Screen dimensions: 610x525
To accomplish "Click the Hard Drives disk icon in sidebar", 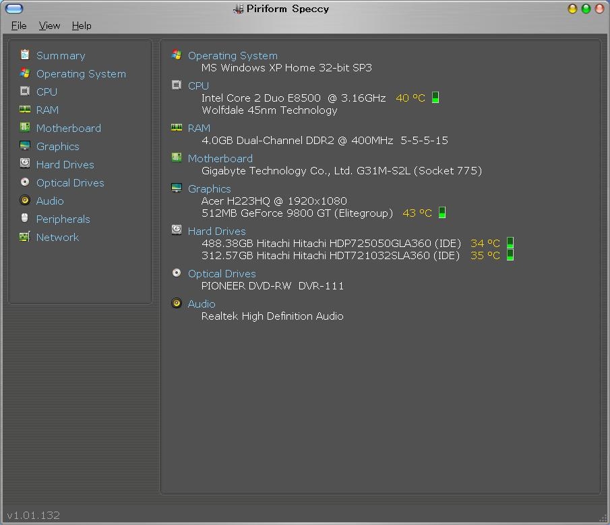I will point(25,164).
